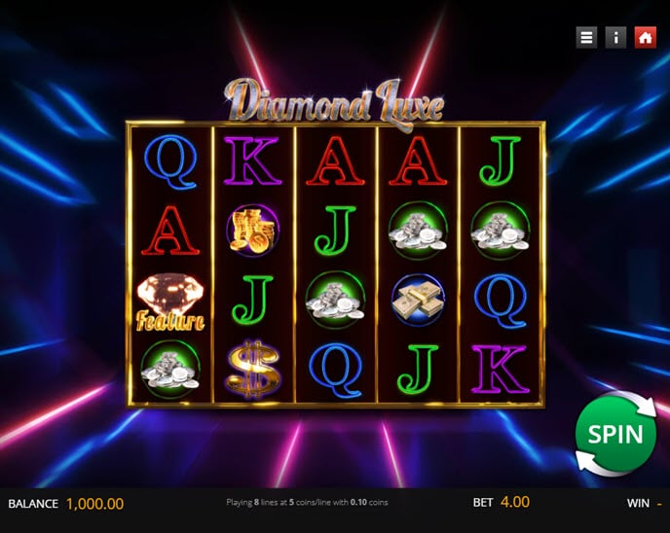The image size is (670, 533).
Task: Click the BET amount 4.00
Action: tap(514, 502)
